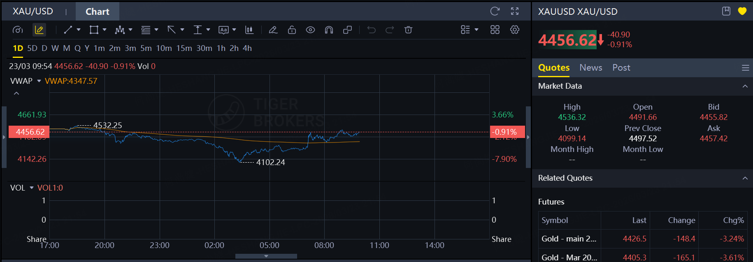The width and height of the screenshot is (753, 262).
Task: Select the eraser tool in toolbar
Action: coord(273,30)
